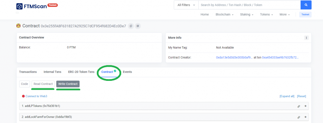Screen dimensions: 323x123
Task: Copy permalink for addLockFarmForOwner method
Action: 299,117
